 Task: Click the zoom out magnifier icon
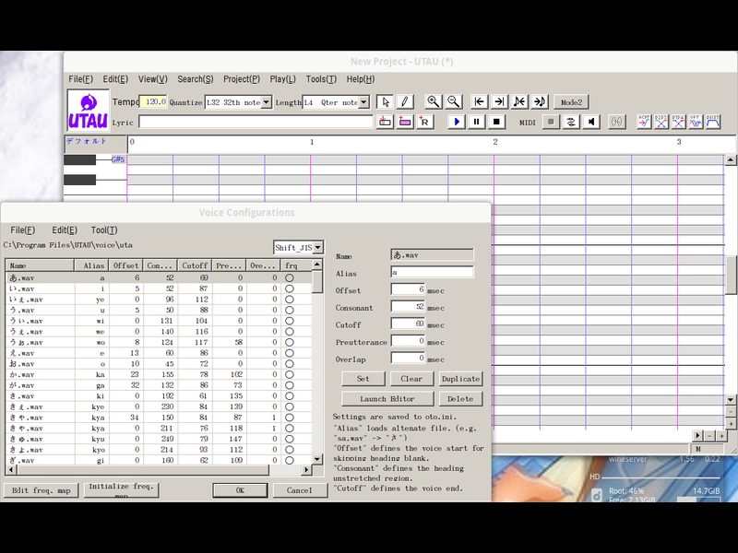[x=452, y=102]
